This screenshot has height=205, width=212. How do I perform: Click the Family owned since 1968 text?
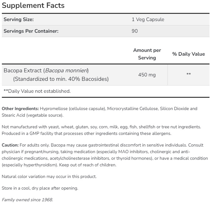28,200
